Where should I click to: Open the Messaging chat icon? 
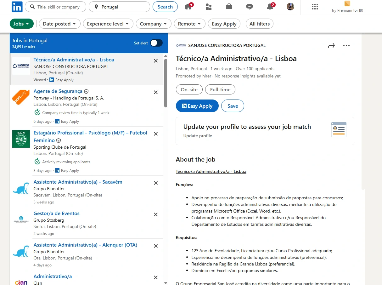click(x=250, y=7)
